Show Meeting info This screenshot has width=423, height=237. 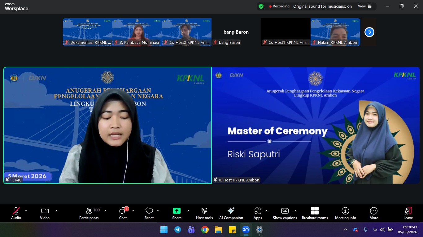pyautogui.click(x=345, y=213)
